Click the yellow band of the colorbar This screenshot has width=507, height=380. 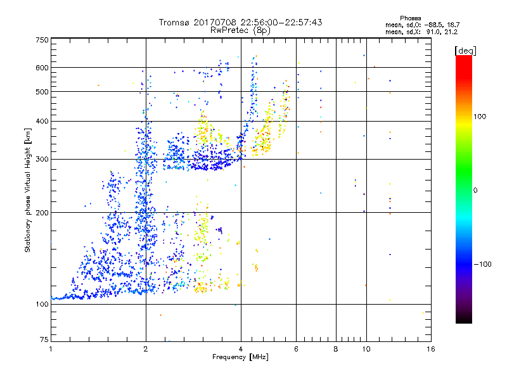tap(464, 124)
